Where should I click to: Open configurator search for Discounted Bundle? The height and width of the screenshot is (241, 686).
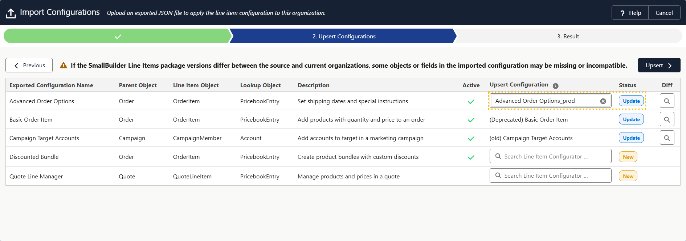(x=550, y=156)
